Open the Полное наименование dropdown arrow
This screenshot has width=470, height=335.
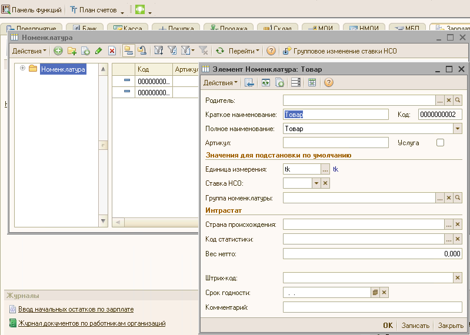pyautogui.click(x=457, y=129)
